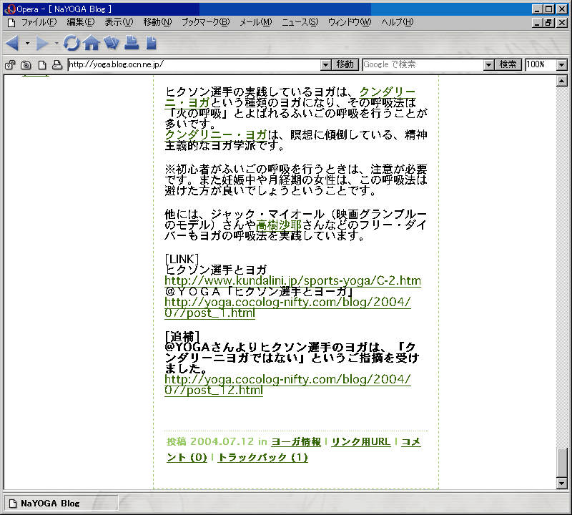Open the ヨーガ情報 category link
The height and width of the screenshot is (515, 572).
[296, 442]
